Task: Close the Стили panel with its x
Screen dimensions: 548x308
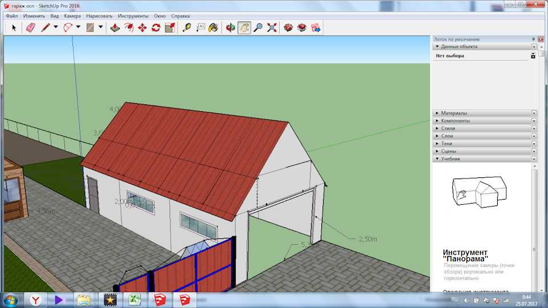Action: point(534,128)
